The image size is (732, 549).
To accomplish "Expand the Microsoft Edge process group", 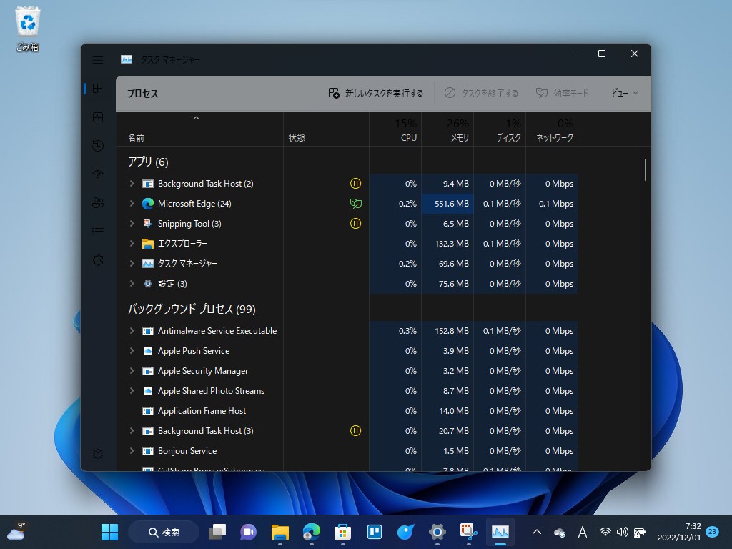I will (132, 203).
